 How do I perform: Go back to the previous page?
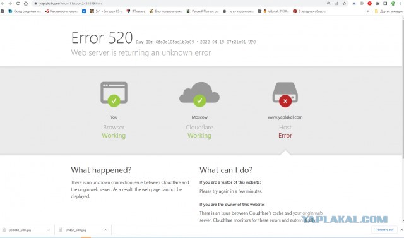pyautogui.click(x=3, y=3)
